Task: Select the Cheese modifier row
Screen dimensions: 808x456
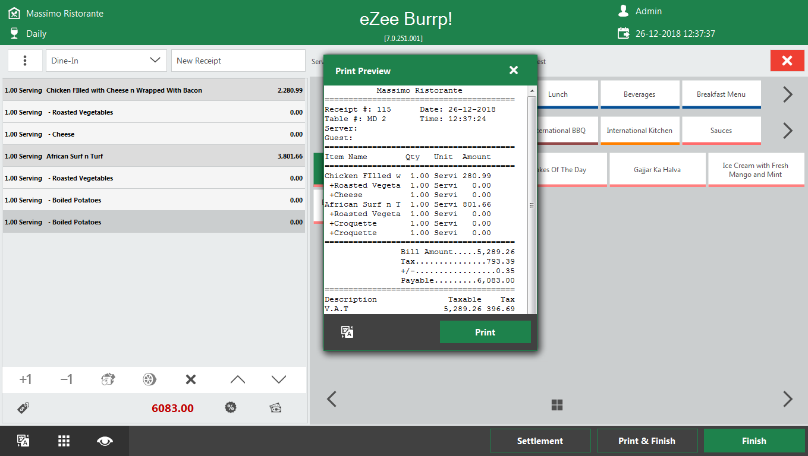Action: click(x=154, y=134)
